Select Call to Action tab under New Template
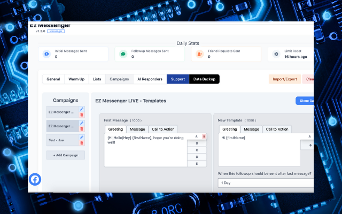This screenshot has width=342, height=214. tap(277, 129)
